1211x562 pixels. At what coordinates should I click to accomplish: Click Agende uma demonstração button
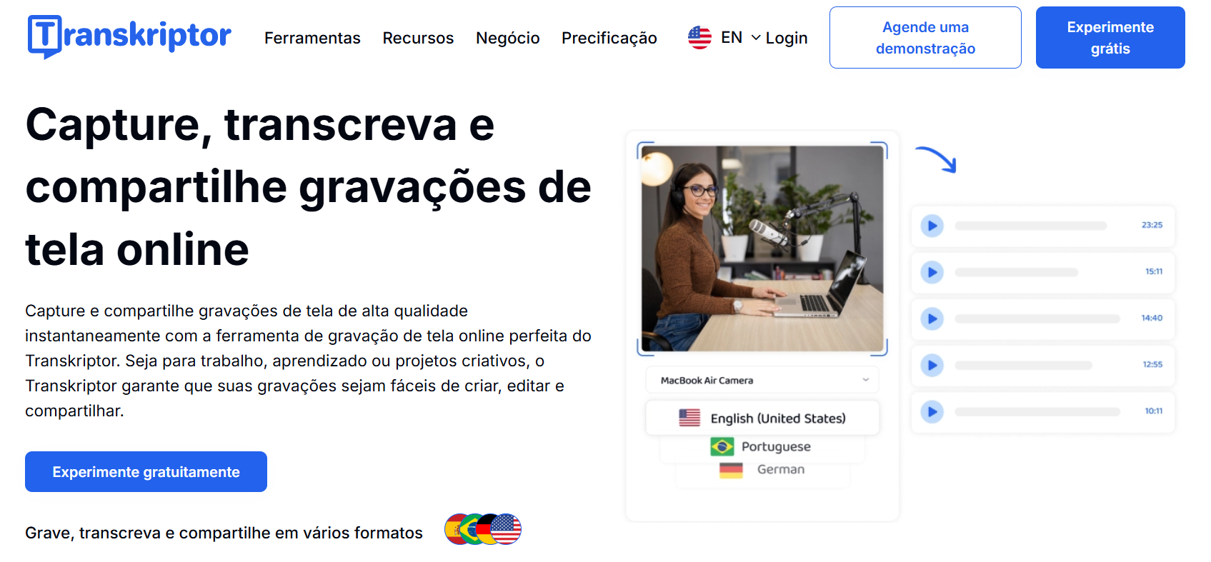pyautogui.click(x=925, y=37)
